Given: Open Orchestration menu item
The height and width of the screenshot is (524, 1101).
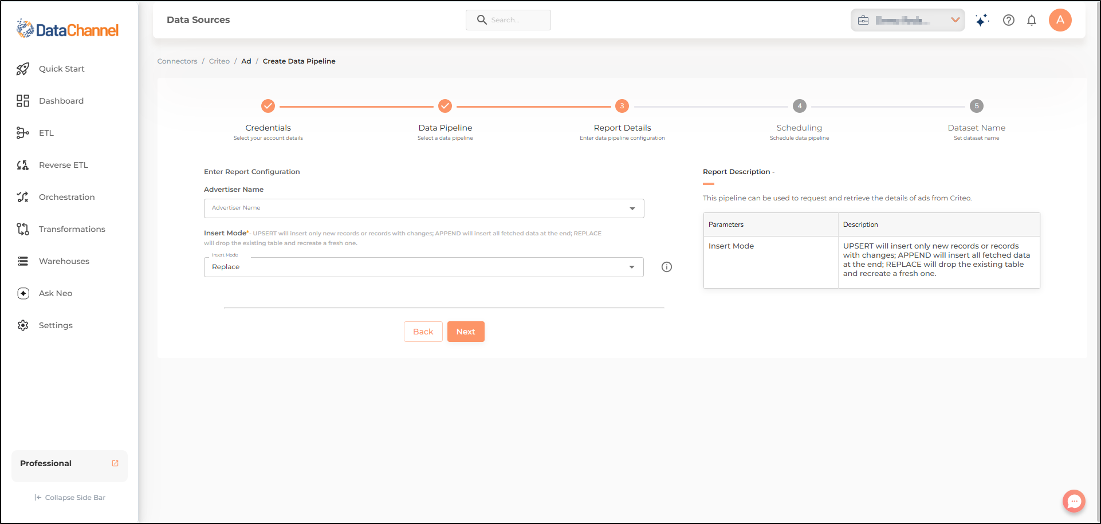Looking at the screenshot, I should point(67,197).
